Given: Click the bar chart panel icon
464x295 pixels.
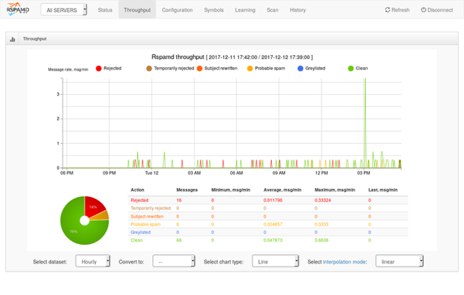Looking at the screenshot, I should (x=13, y=39).
